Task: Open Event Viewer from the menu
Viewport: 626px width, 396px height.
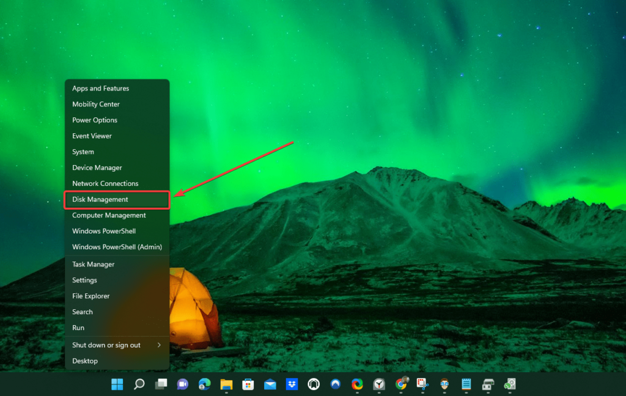Action: point(92,136)
